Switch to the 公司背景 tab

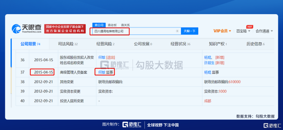pyautogui.click(x=30, y=44)
